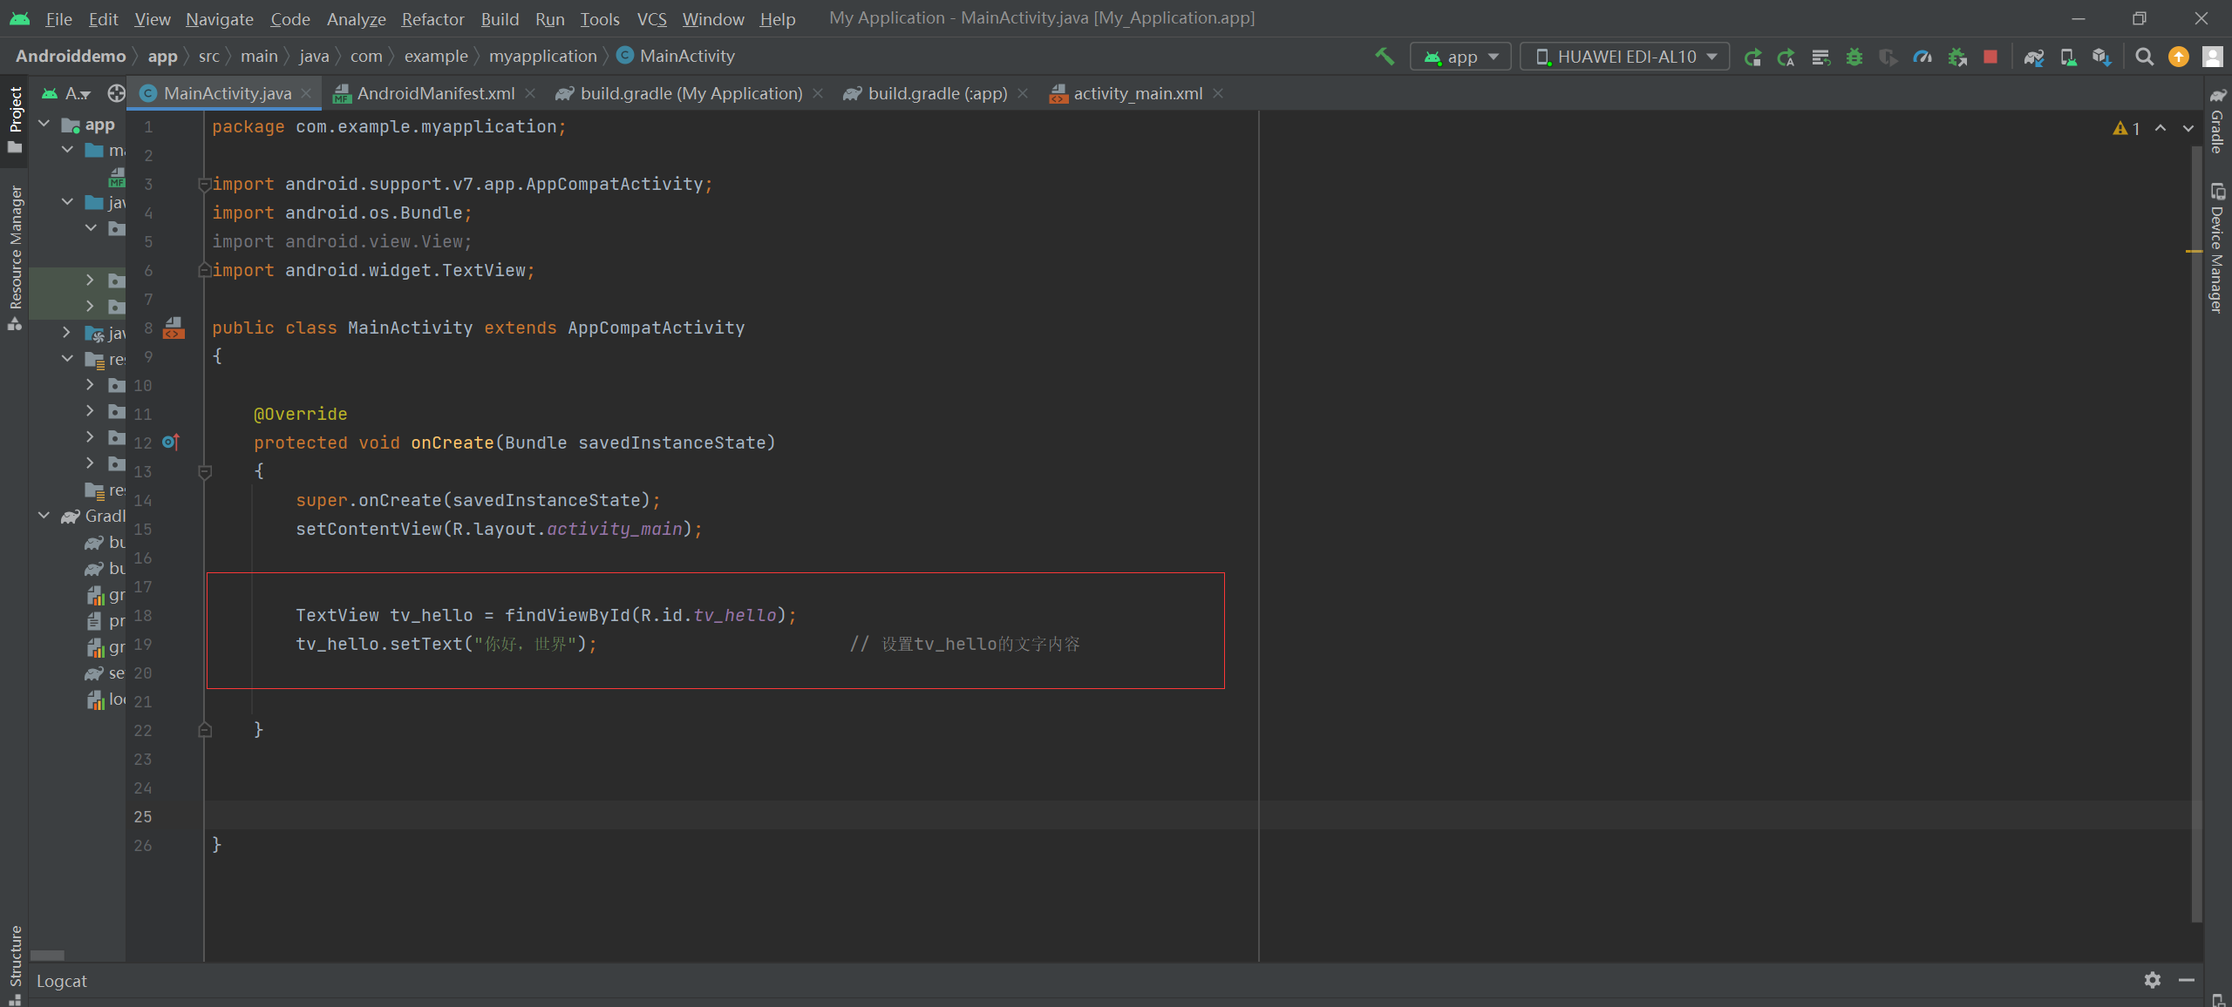
Task: Click the editor vertical scrollbar
Action: 2195,523
